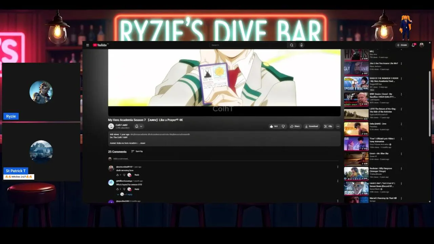Open the Sort by comments dropdown
This screenshot has height=244, width=434.
coord(137,151)
